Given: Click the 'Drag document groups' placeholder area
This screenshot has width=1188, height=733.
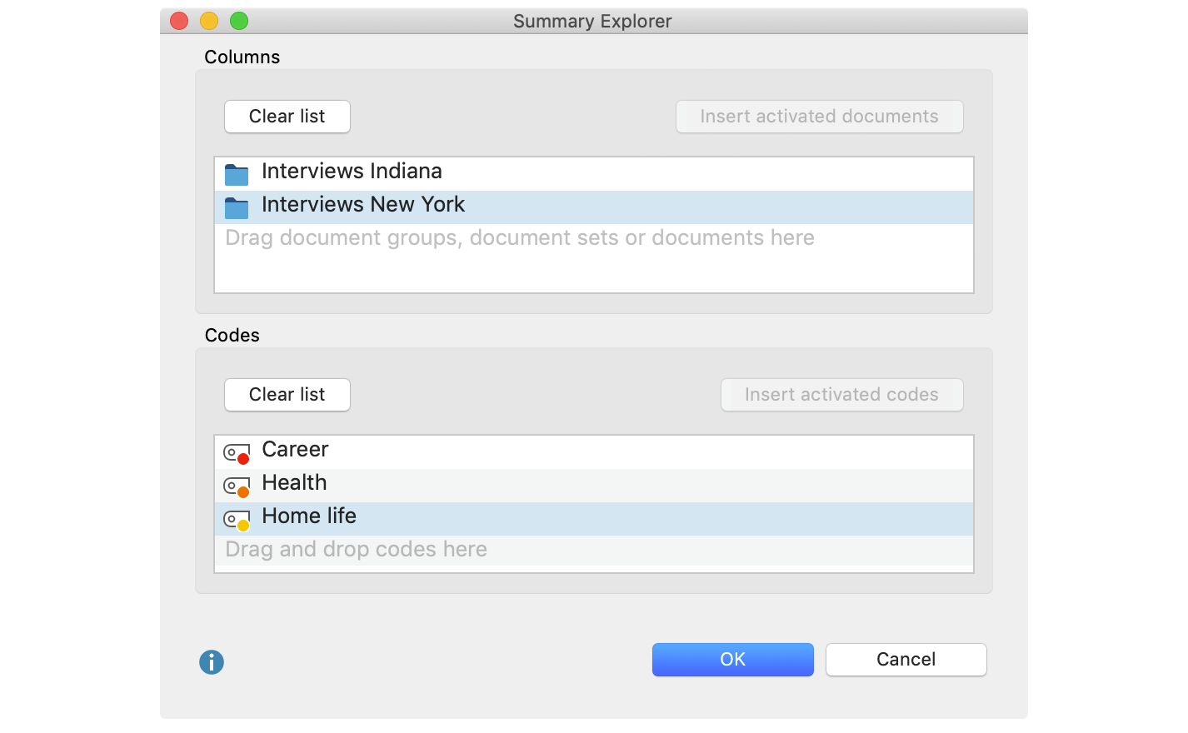Looking at the screenshot, I should tap(520, 238).
